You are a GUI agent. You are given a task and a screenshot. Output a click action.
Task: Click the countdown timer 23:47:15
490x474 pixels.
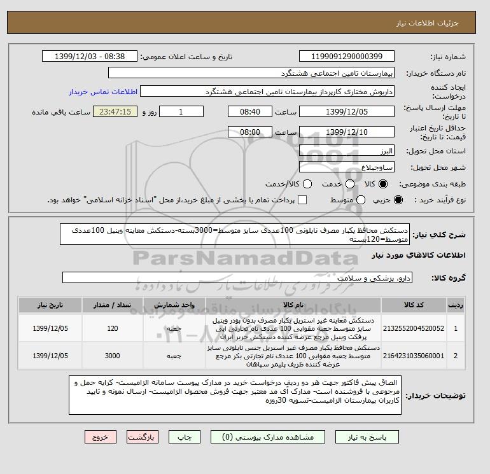(x=115, y=111)
